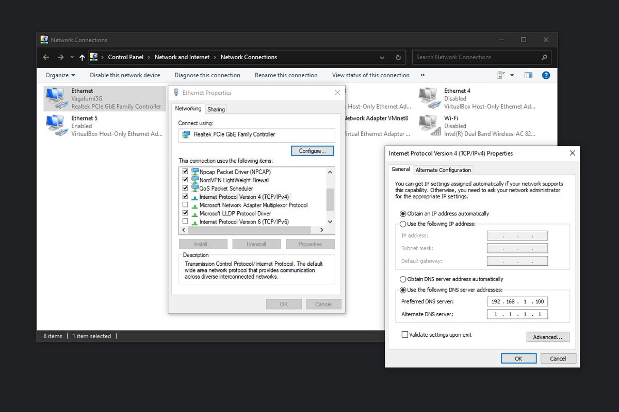The height and width of the screenshot is (412, 619).
Task: Open the Organize dropdown menu
Action: pos(60,75)
